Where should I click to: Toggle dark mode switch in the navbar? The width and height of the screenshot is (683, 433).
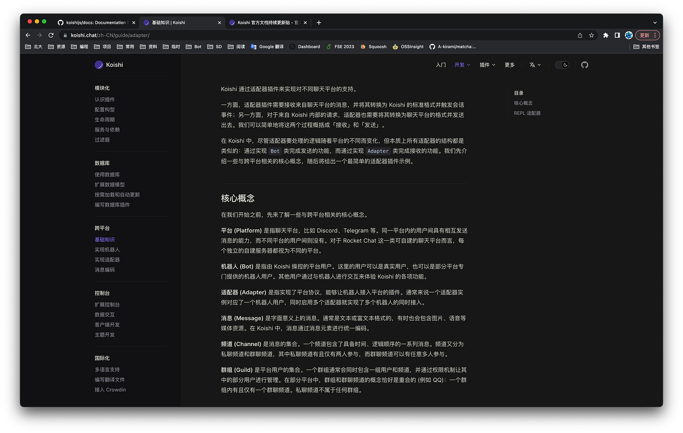tap(562, 64)
